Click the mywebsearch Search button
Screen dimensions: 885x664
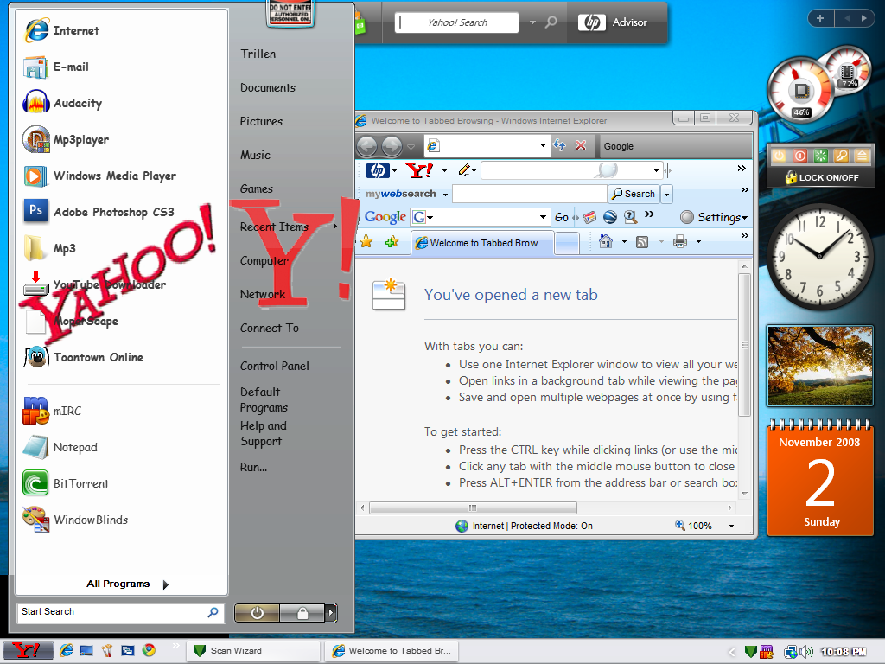click(x=634, y=194)
